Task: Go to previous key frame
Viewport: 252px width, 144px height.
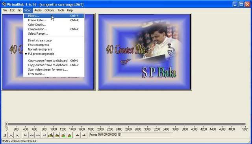Action: click(50, 135)
